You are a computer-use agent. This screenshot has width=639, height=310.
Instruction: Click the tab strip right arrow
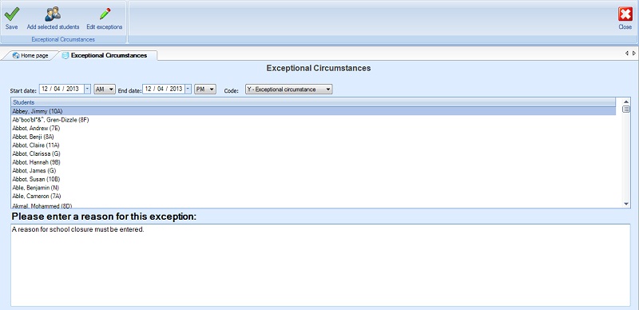coord(633,53)
